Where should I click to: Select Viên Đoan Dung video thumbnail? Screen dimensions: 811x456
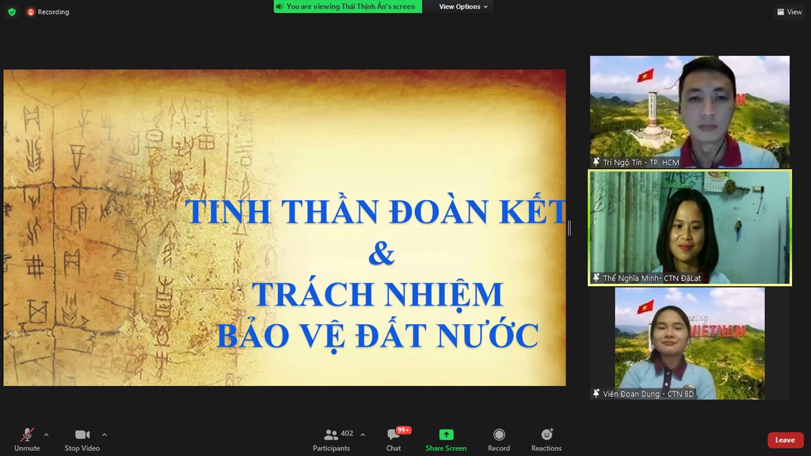click(689, 343)
